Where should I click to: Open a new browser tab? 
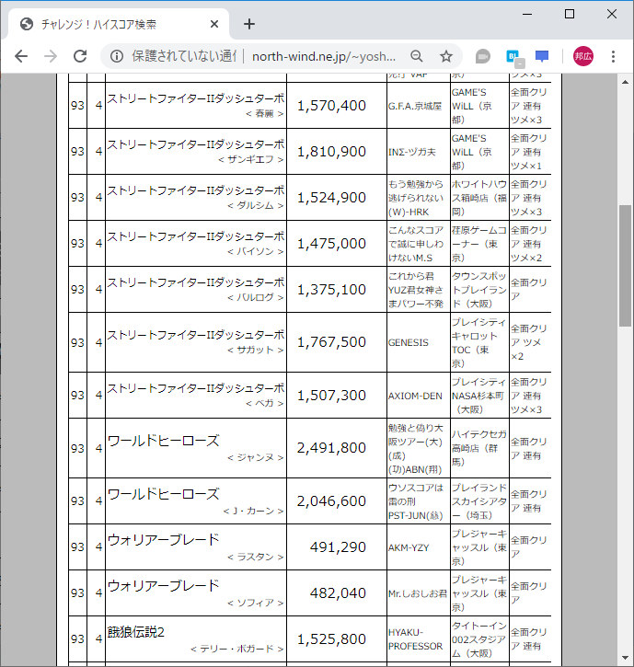[249, 24]
